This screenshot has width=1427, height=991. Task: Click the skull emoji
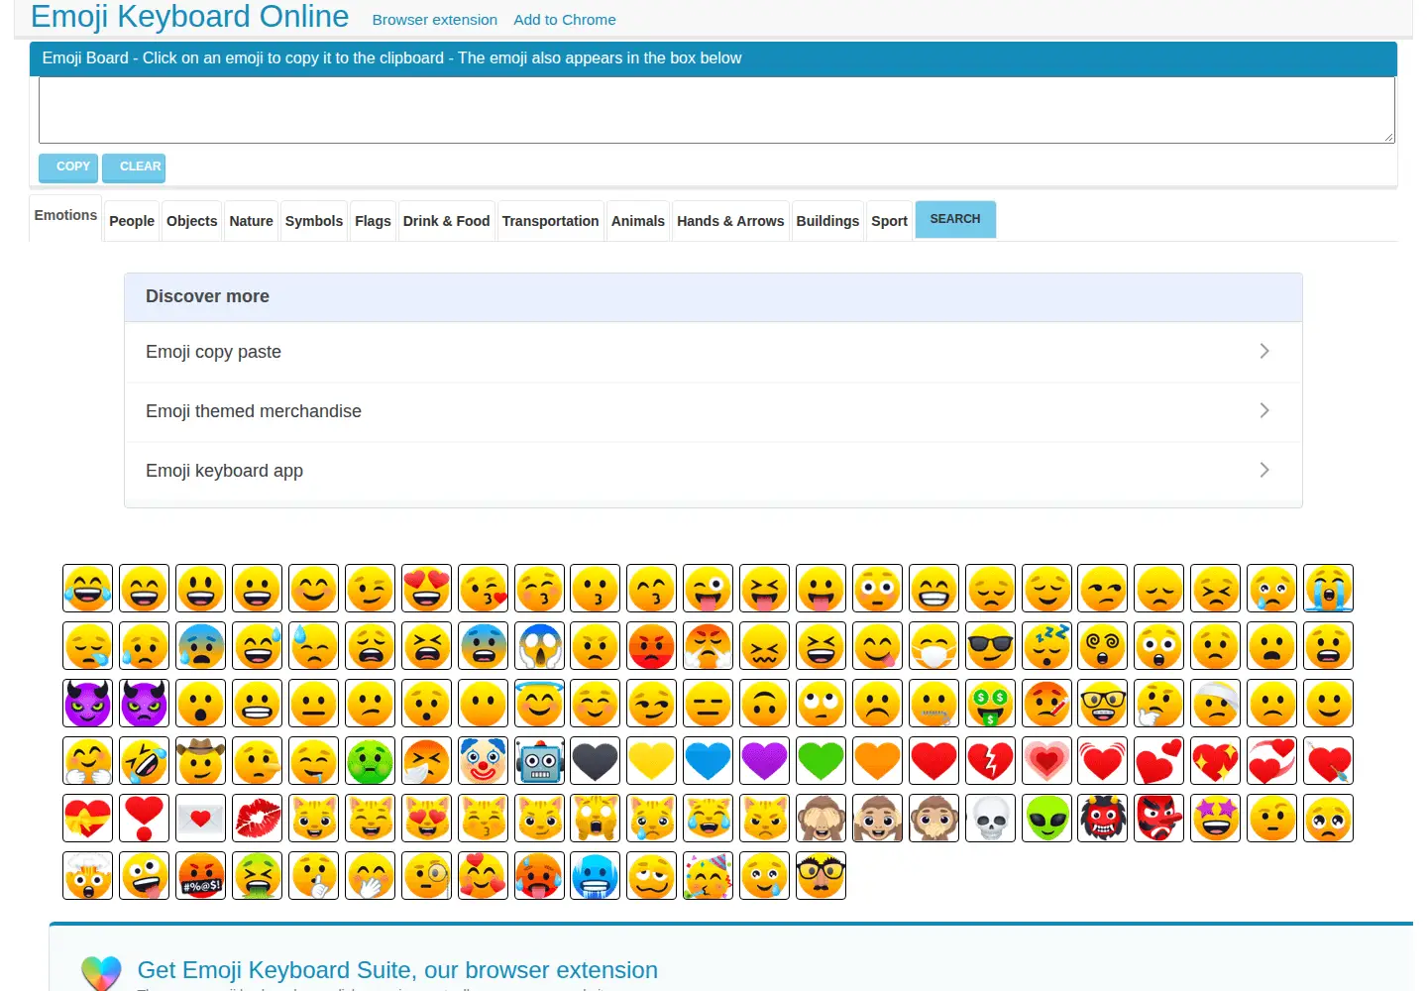[990, 819]
